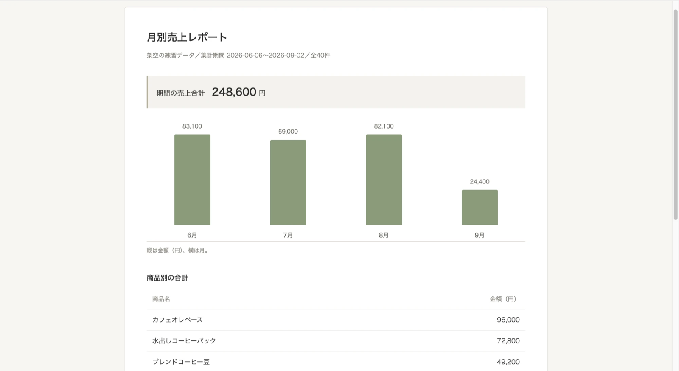Click the column header 商品名
The height and width of the screenshot is (371, 679).
point(161,299)
